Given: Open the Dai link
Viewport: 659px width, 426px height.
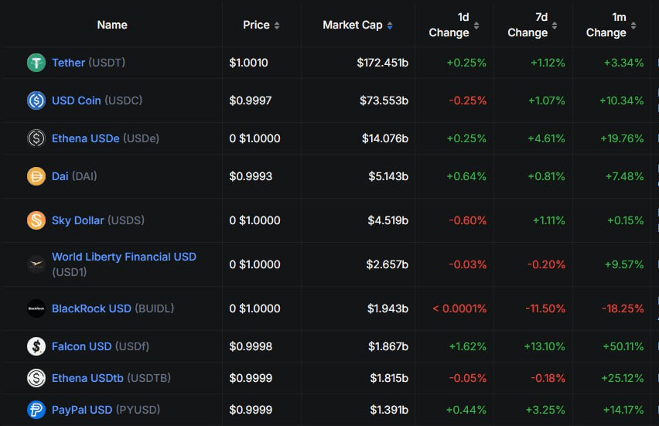Looking at the screenshot, I should pyautogui.click(x=60, y=176).
